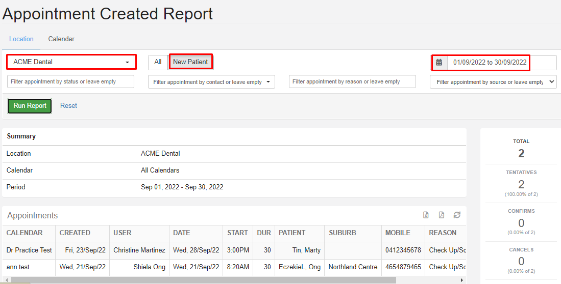Click the calendar icon beside date range

click(x=439, y=63)
